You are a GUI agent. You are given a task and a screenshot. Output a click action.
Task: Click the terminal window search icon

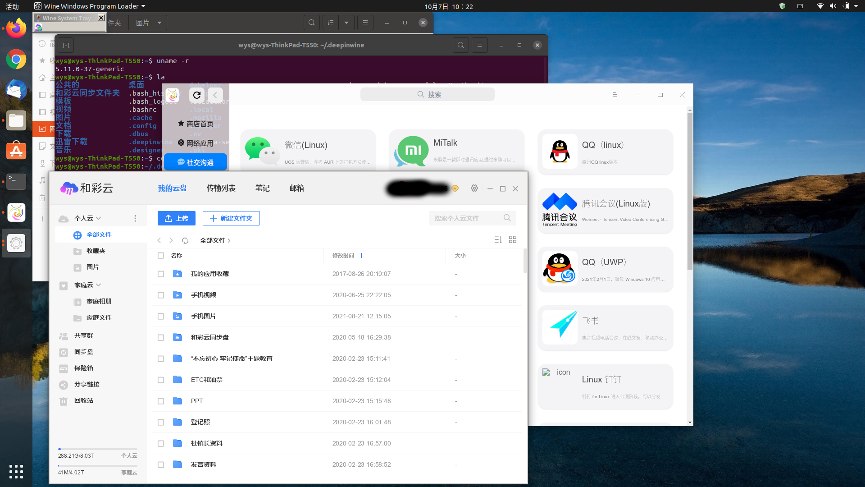pos(461,45)
